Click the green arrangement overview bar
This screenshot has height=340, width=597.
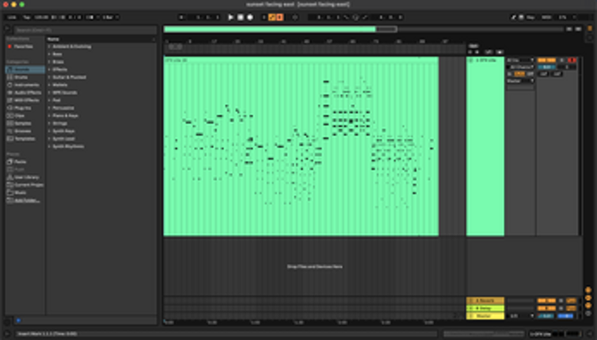(x=269, y=29)
